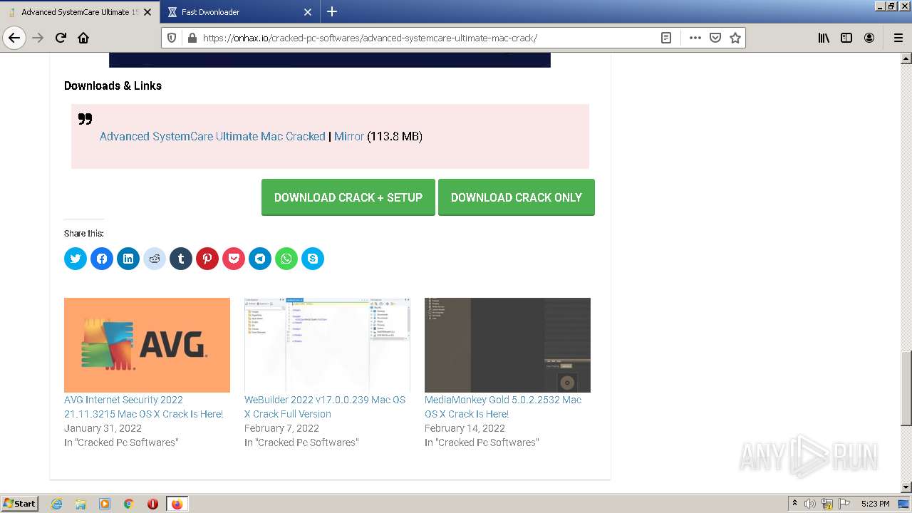Share this post to Pocket
The width and height of the screenshot is (912, 513).
[234, 259]
